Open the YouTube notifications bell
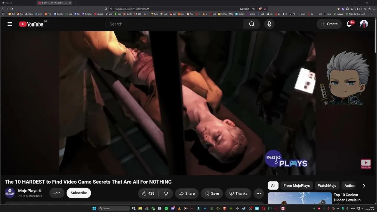 point(349,24)
